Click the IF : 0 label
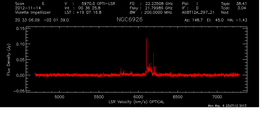The image size is (264, 134). [x=190, y=8]
